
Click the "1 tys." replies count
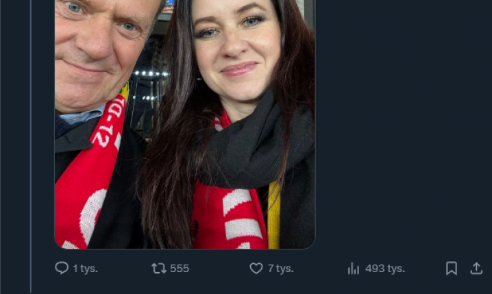(86, 269)
